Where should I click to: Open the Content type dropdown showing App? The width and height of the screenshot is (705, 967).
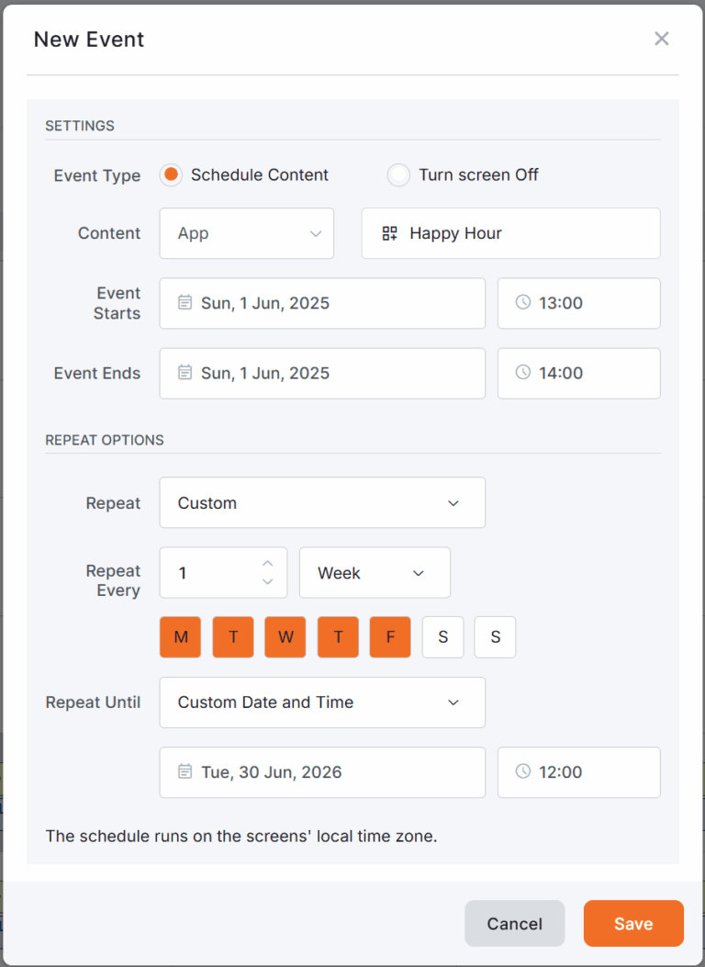tap(246, 233)
